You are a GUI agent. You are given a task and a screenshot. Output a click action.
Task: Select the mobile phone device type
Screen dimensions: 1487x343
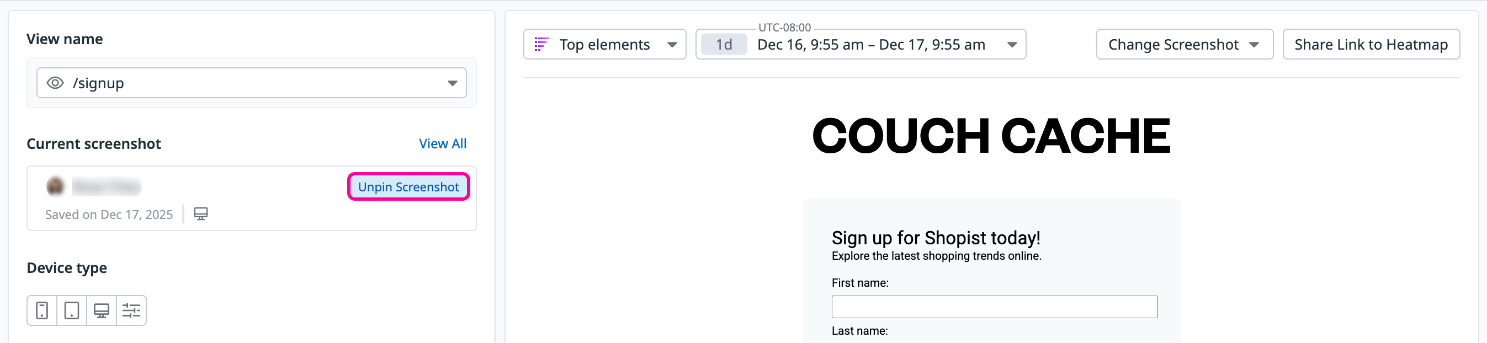pos(41,310)
